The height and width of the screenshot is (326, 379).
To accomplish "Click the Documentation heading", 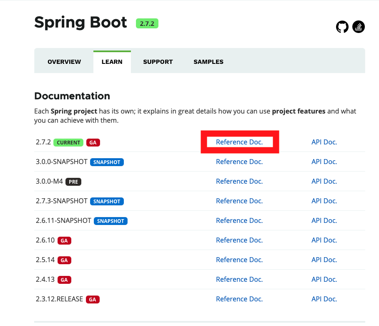I will [72, 96].
